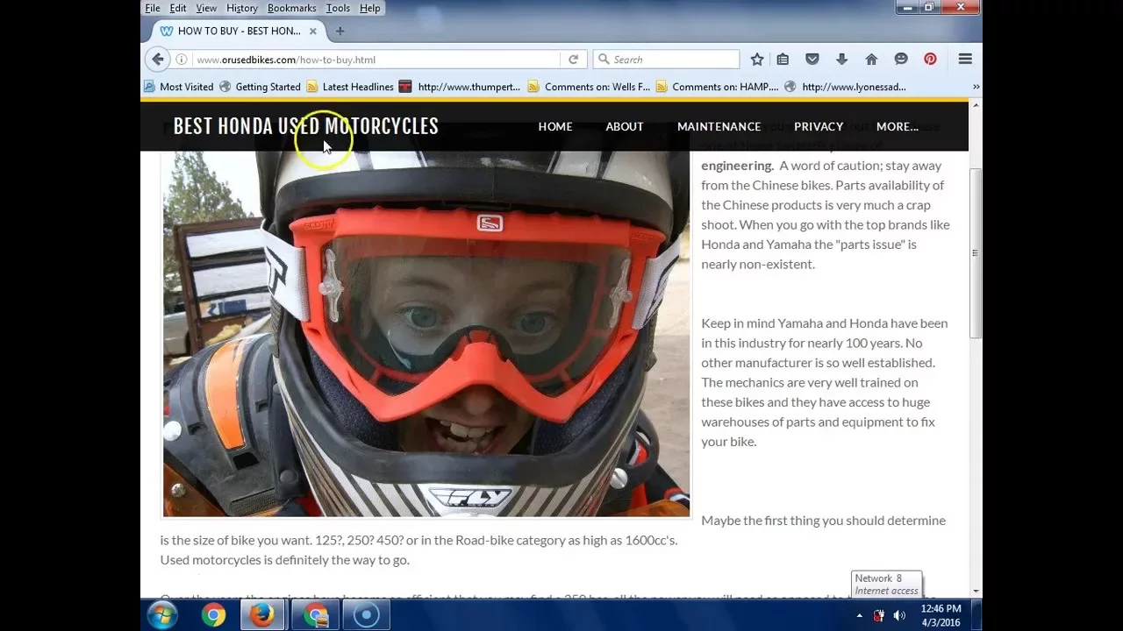Show hidden system tray icons
The width and height of the screenshot is (1123, 631).
pyautogui.click(x=860, y=615)
